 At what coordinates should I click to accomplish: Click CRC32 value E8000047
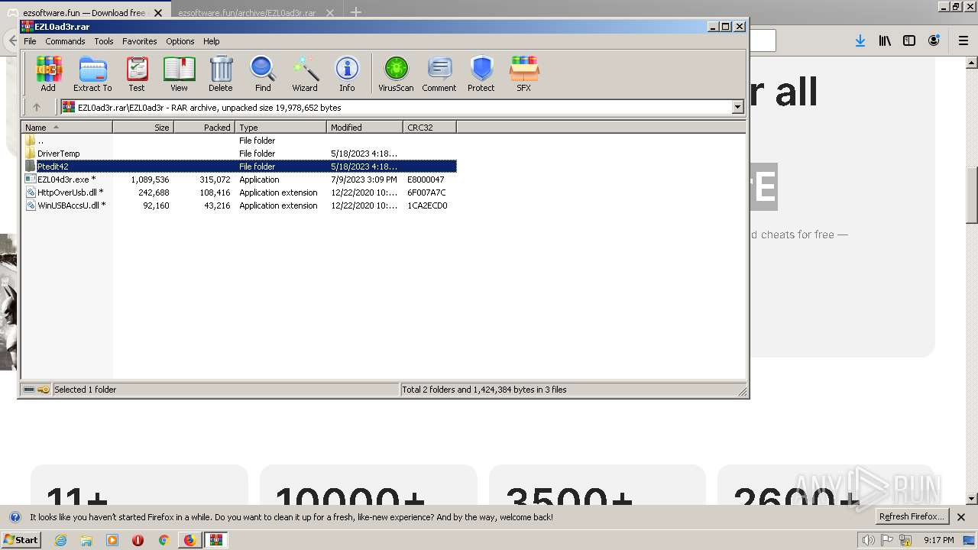426,180
